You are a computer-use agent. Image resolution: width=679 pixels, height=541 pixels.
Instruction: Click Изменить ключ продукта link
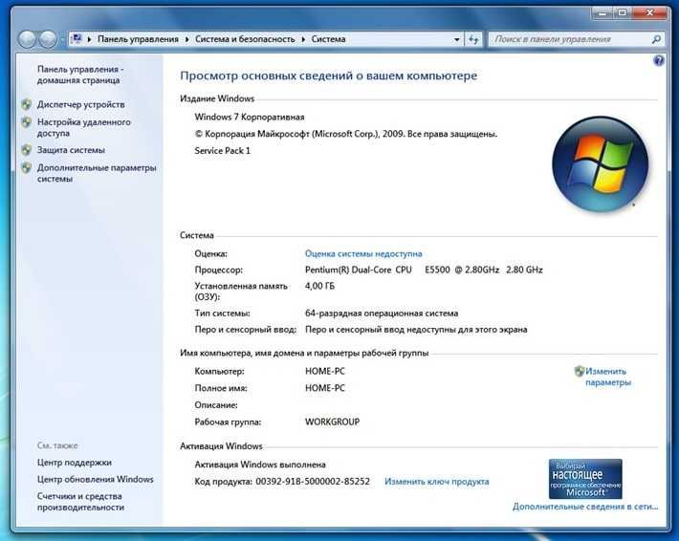click(436, 482)
